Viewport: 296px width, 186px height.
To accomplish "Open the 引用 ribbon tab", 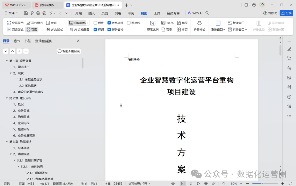I will (118, 13).
